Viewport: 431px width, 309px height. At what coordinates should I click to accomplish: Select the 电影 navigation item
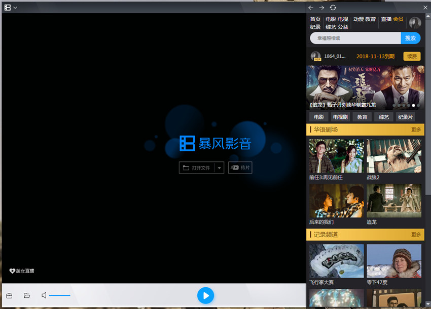(x=331, y=19)
